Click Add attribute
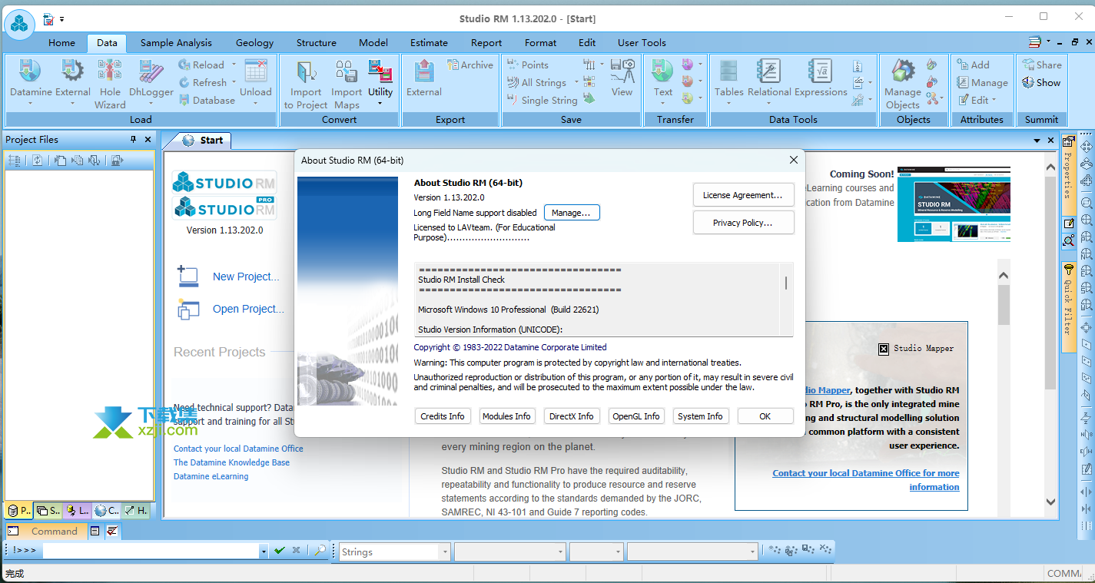 [x=974, y=65]
